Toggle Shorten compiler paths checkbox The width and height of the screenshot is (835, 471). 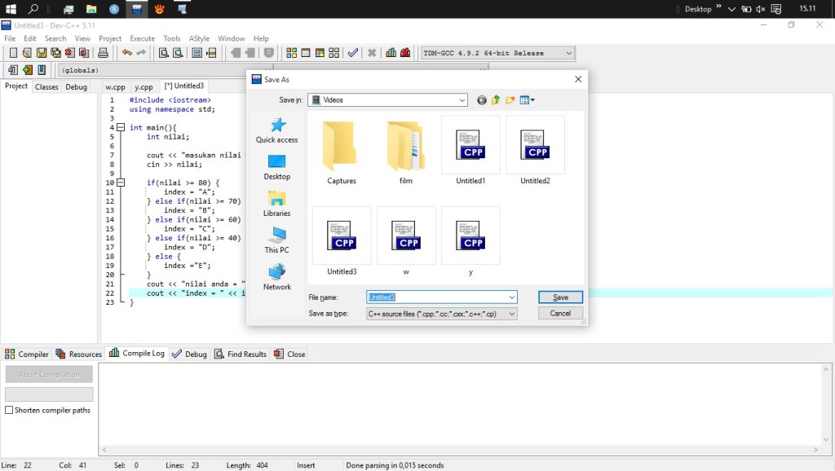tap(10, 411)
